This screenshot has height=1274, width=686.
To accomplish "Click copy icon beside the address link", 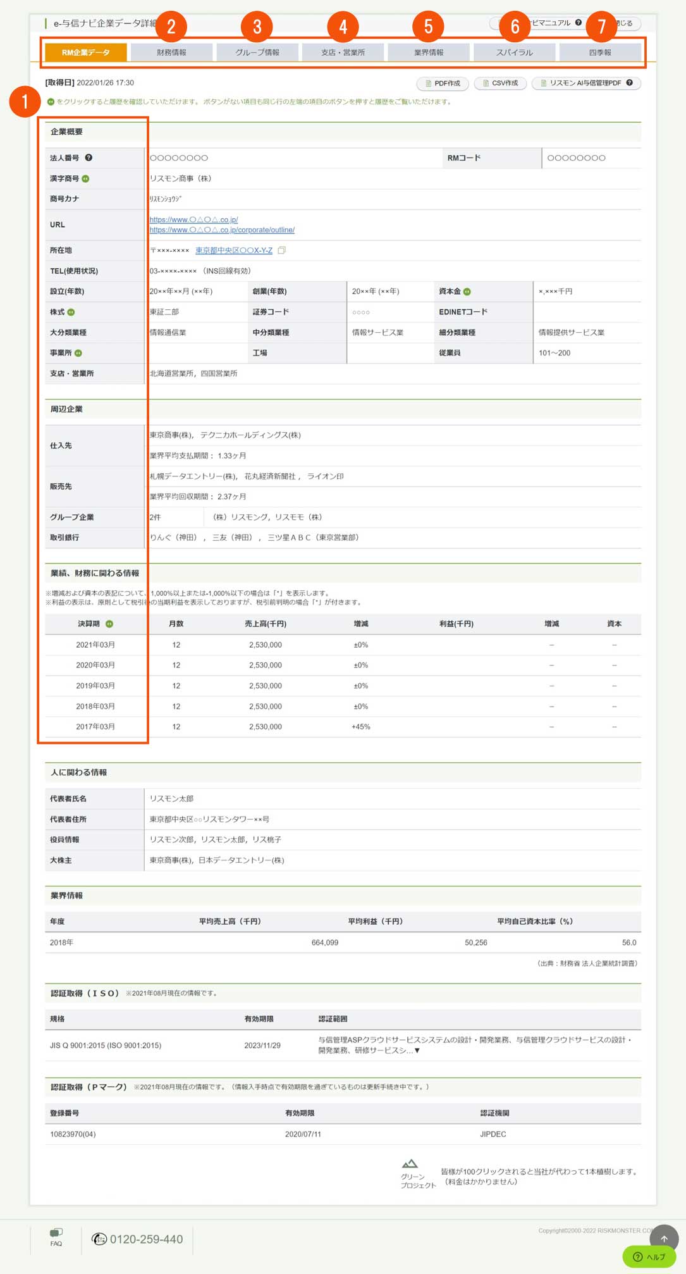I will pyautogui.click(x=282, y=250).
